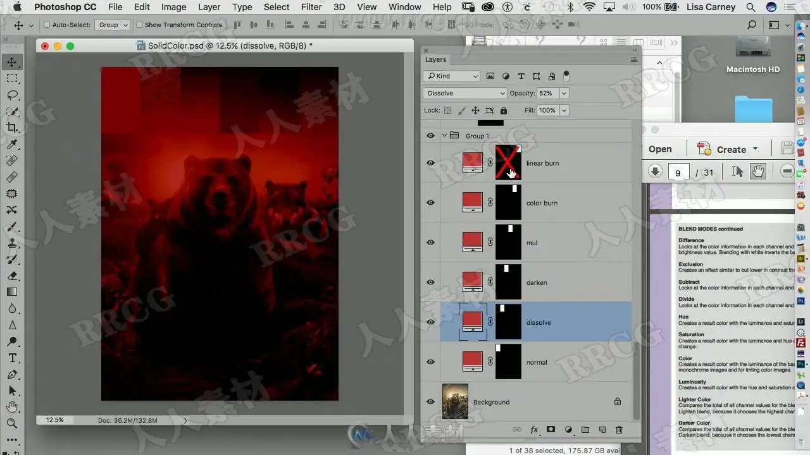Select the Eyedropper tool
The image size is (810, 455).
(x=12, y=144)
